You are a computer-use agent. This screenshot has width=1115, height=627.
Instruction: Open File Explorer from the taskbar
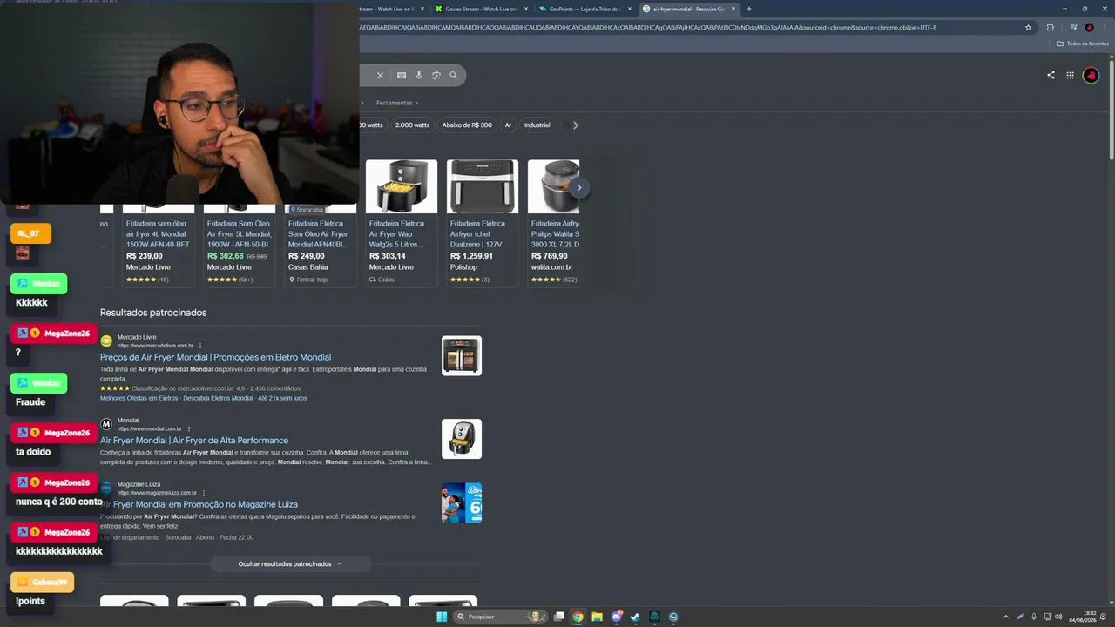tap(597, 617)
